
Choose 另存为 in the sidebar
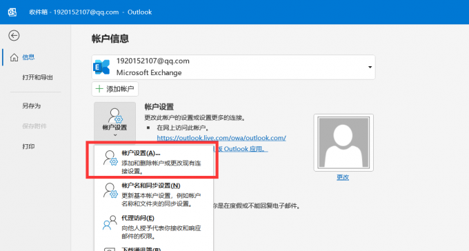(32, 106)
